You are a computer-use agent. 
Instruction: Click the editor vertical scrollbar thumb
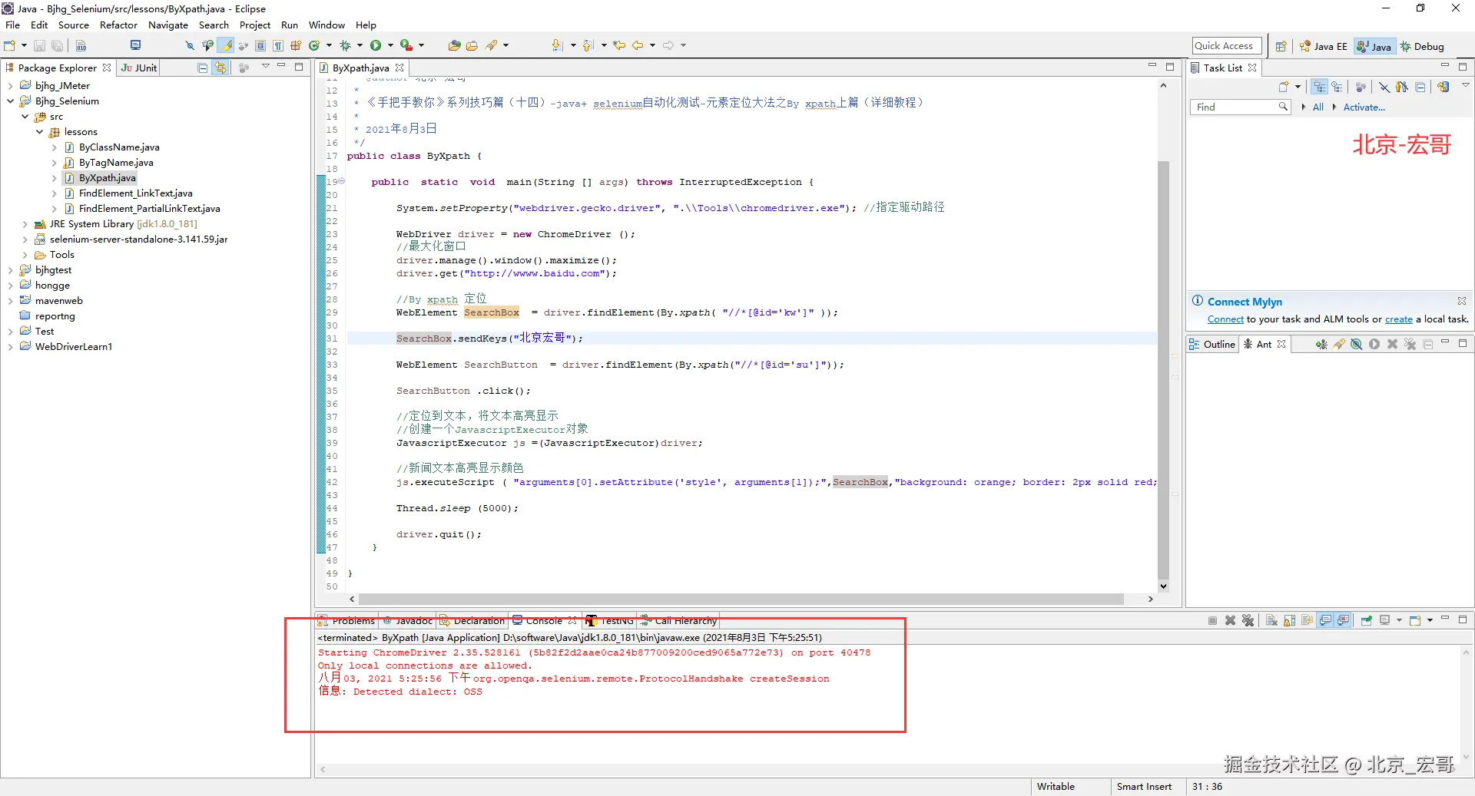pos(1163,370)
